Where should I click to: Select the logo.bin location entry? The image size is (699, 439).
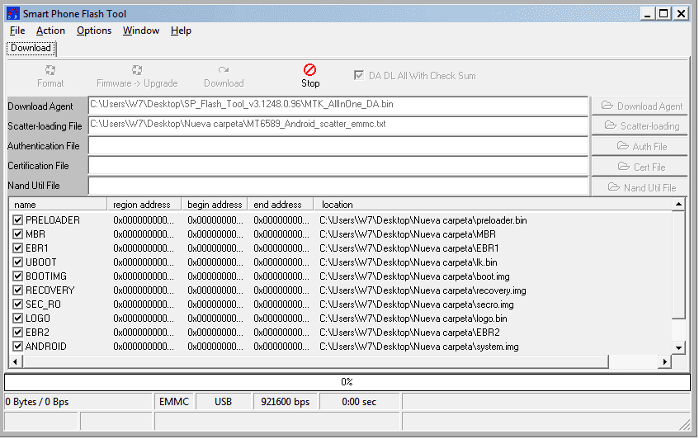point(413,319)
